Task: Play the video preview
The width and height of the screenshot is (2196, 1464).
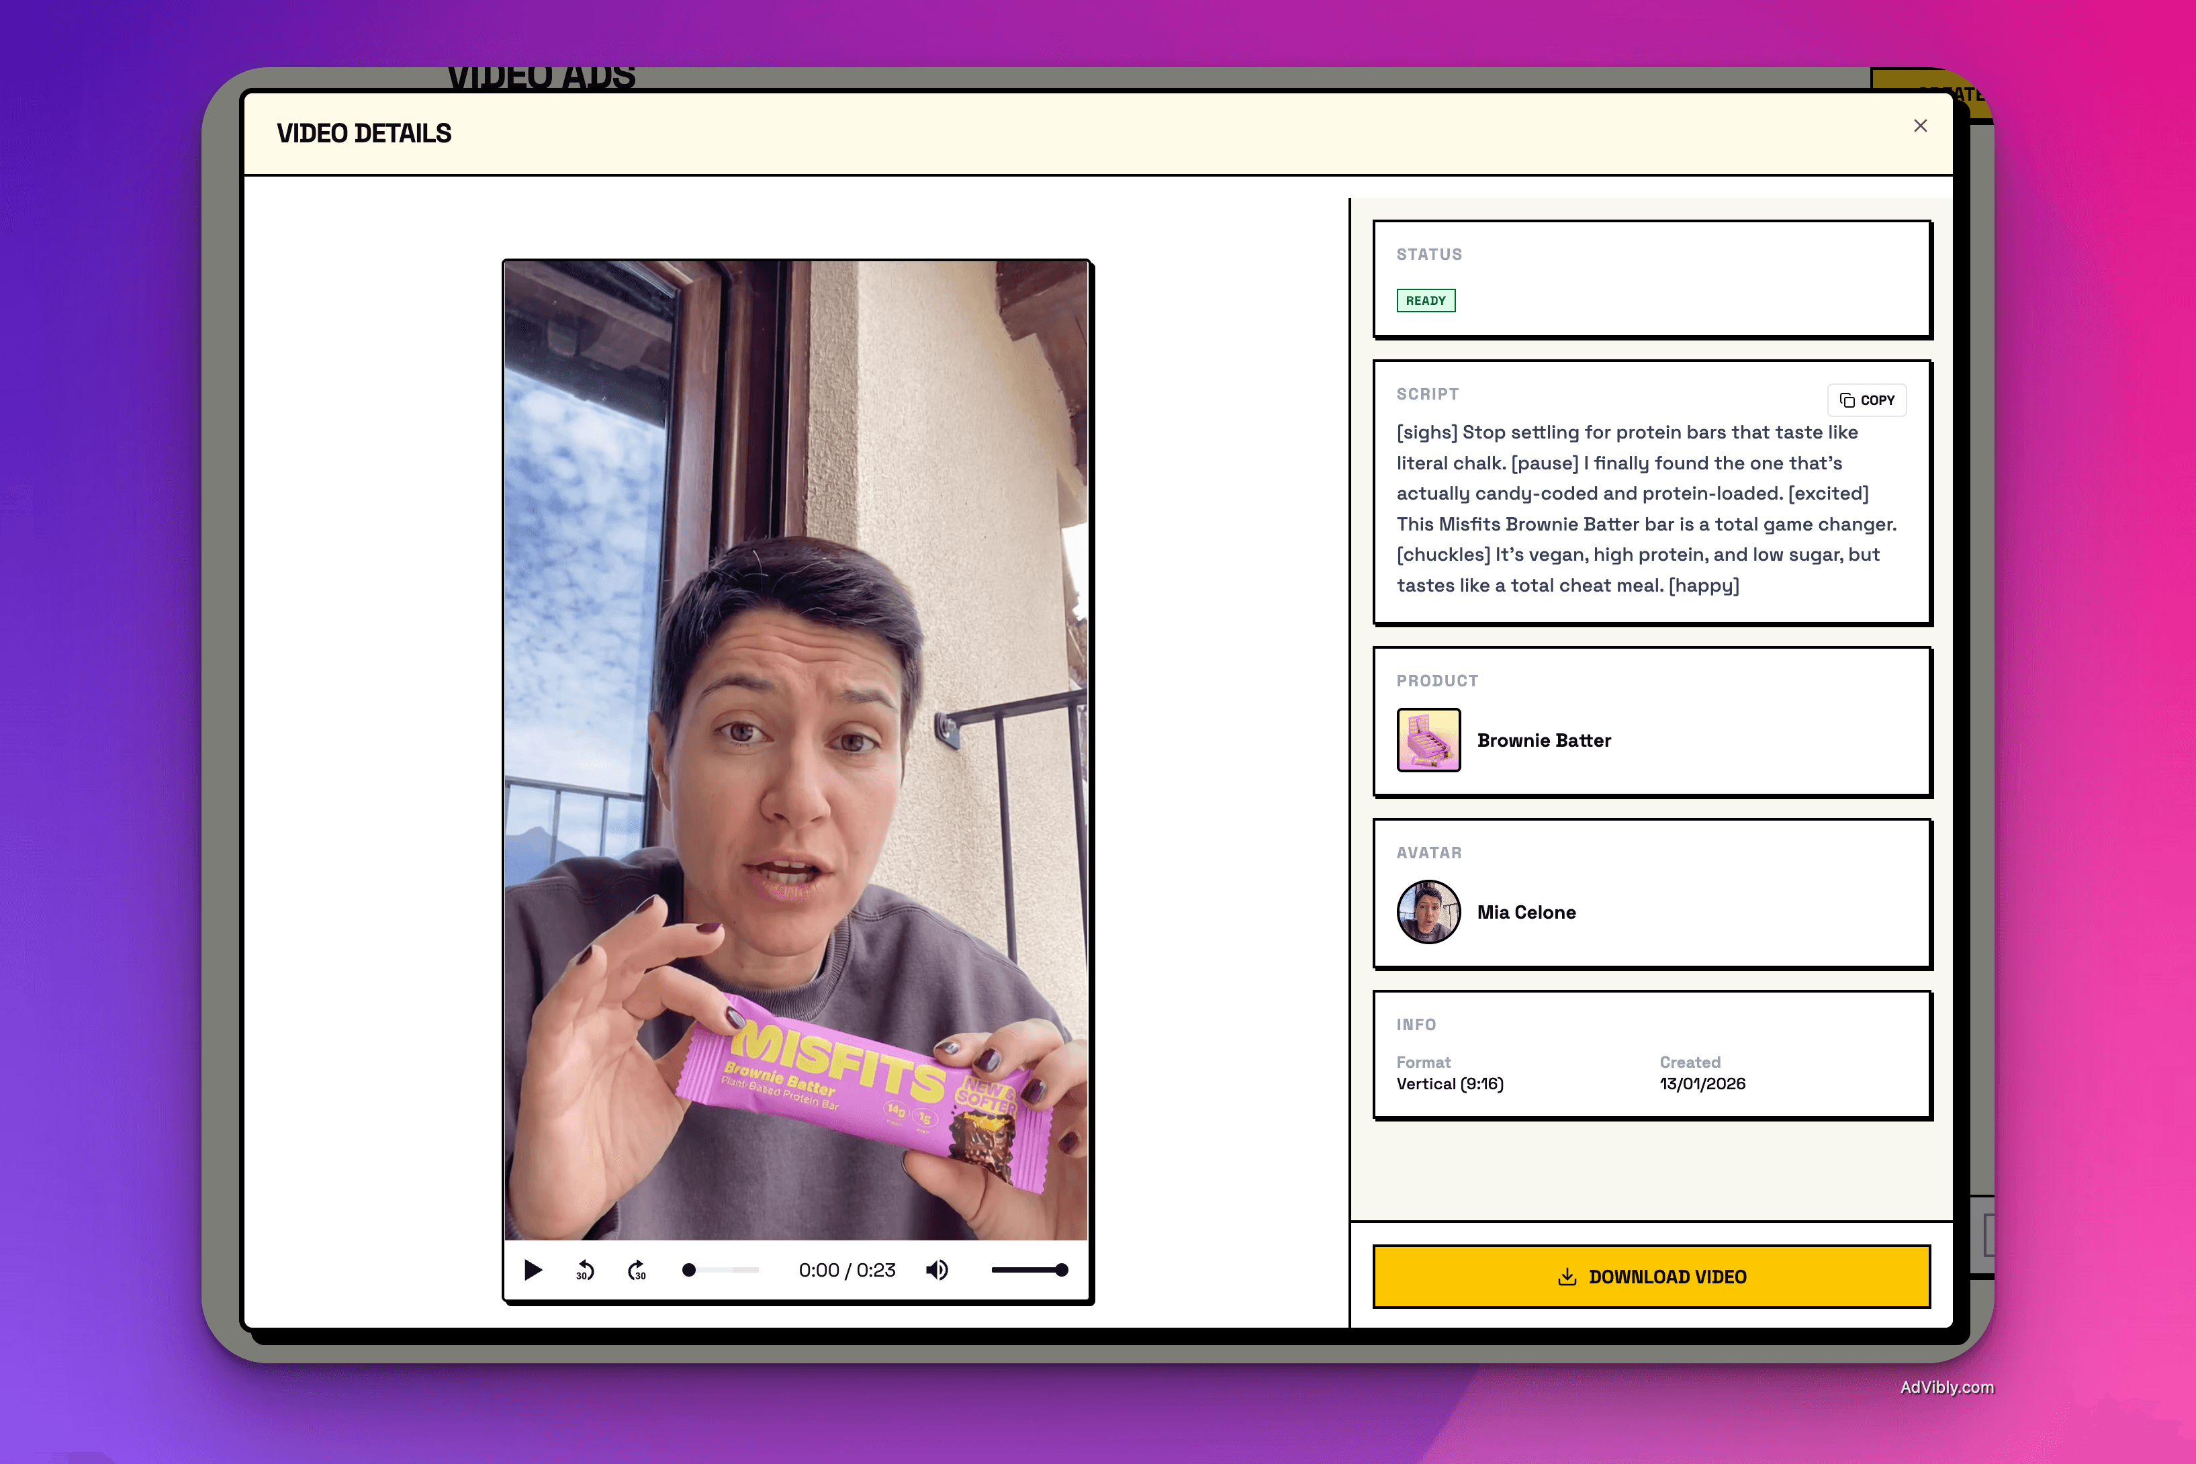Action: [x=533, y=1270]
